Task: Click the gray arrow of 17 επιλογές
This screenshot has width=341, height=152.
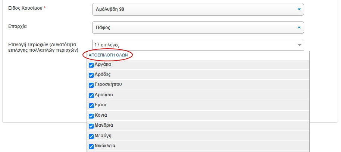Action: click(300, 45)
